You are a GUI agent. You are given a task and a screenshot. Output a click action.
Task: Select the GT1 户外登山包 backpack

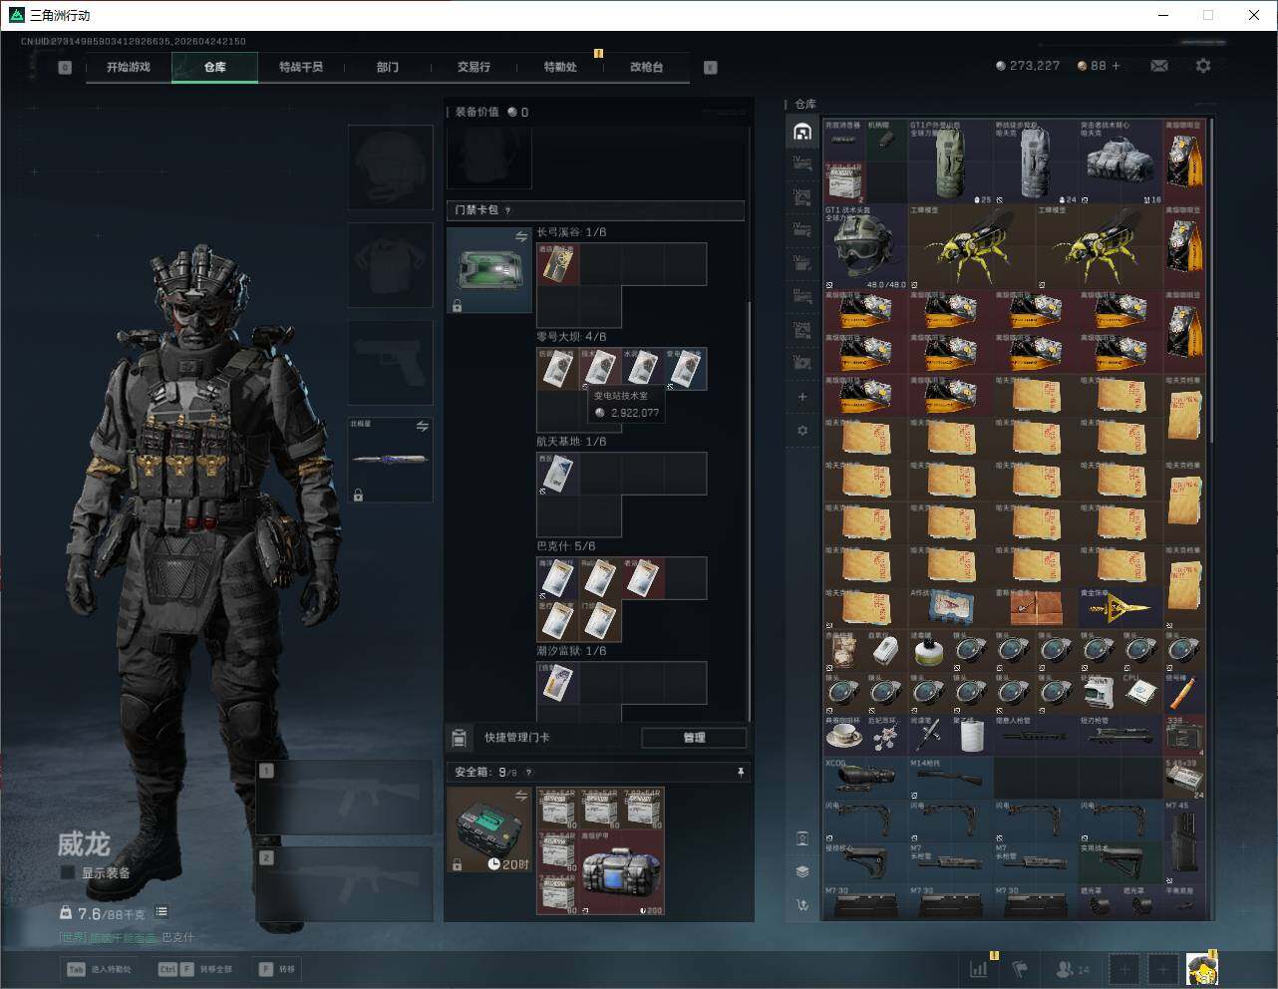[950, 163]
